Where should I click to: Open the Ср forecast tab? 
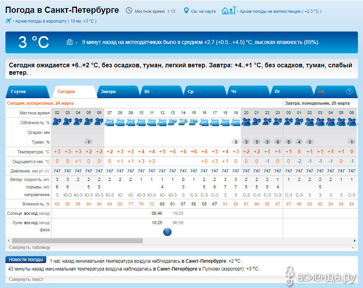(x=205, y=92)
